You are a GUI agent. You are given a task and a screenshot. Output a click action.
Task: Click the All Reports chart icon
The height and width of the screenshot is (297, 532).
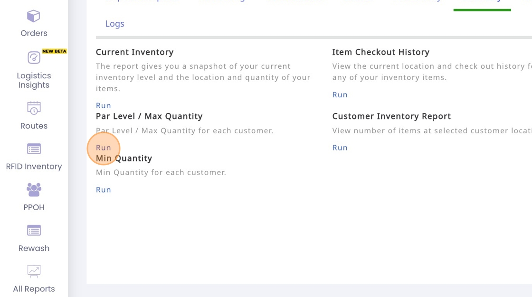click(34, 271)
